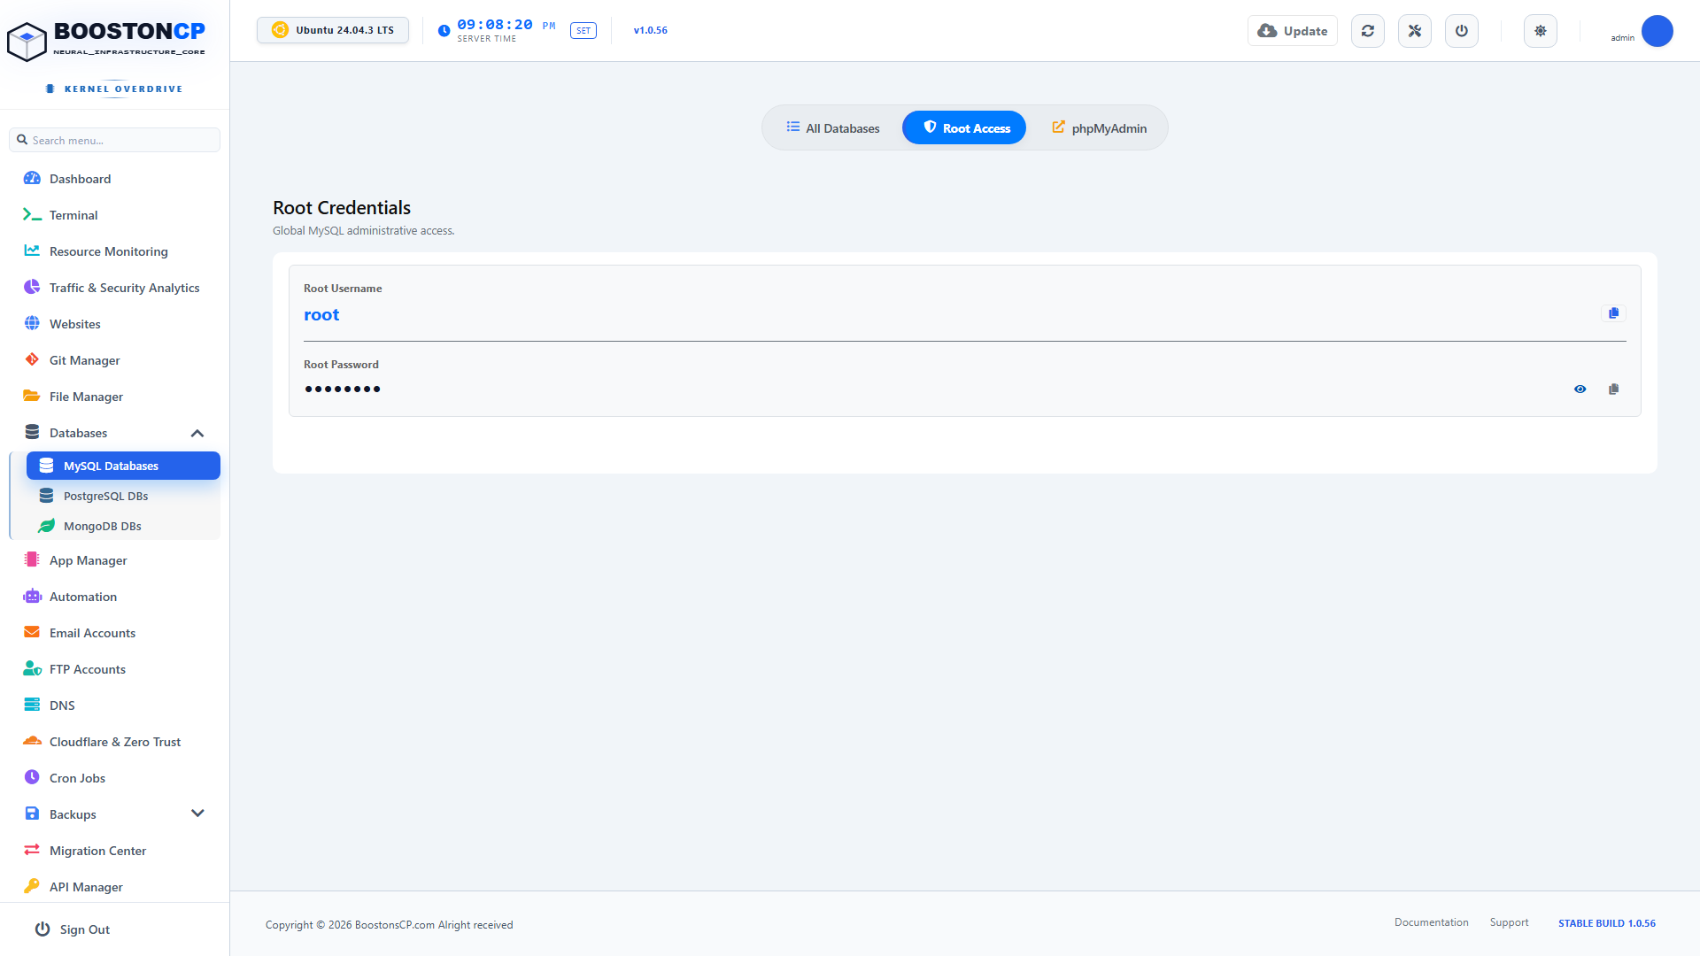Copy the root username value
The image size is (1700, 956).
pyautogui.click(x=1613, y=313)
